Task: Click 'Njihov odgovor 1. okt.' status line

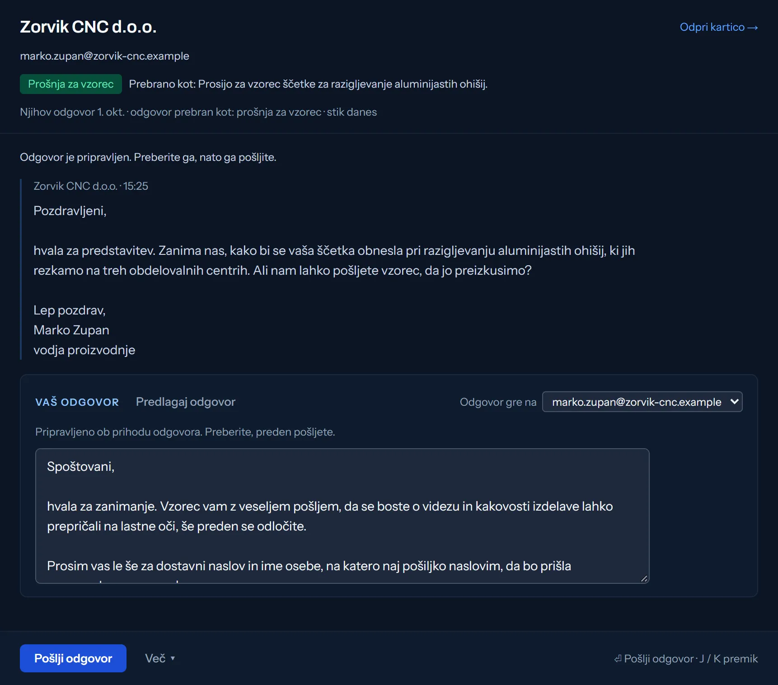Action: (198, 112)
